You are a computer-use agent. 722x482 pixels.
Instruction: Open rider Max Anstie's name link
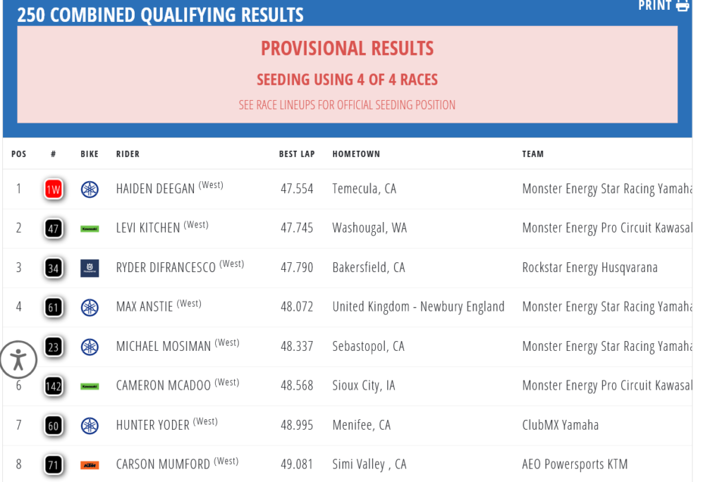click(x=145, y=307)
